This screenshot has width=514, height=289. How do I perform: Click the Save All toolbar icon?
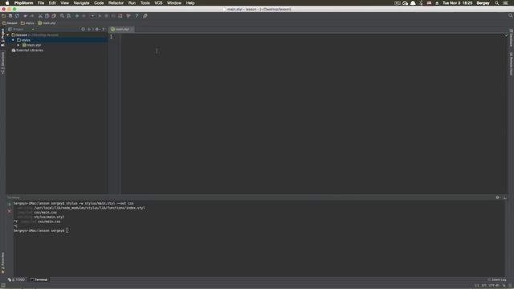10,16
